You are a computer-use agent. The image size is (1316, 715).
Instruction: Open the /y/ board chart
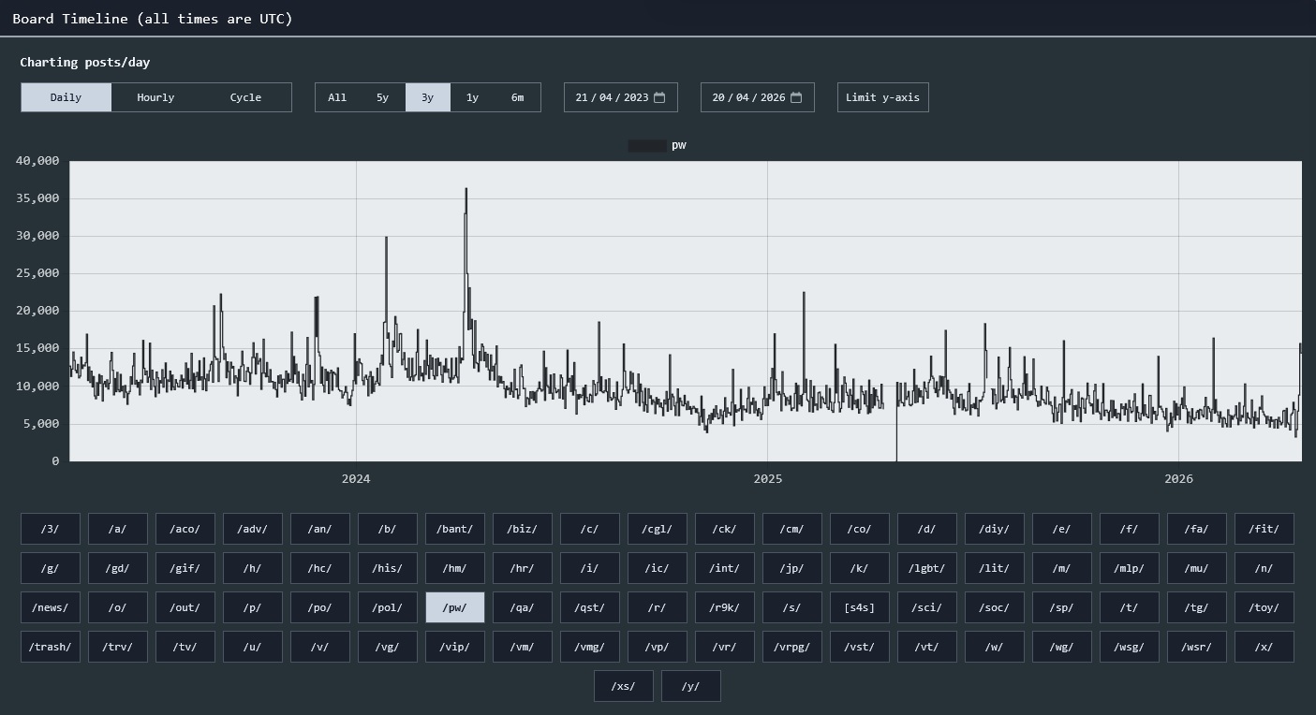point(691,686)
